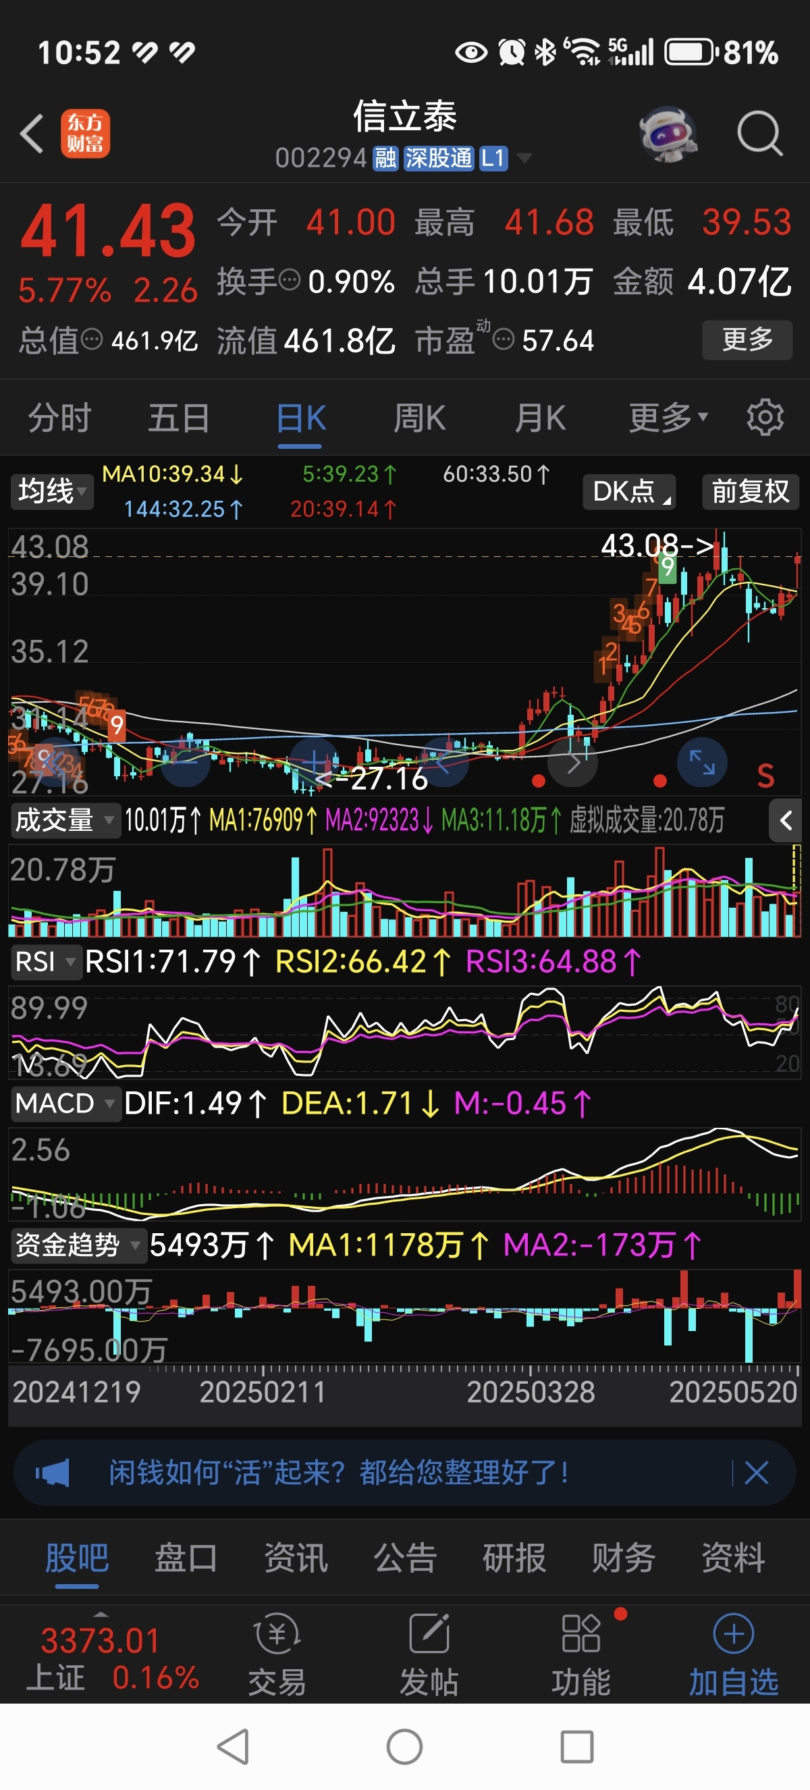810x1790 pixels.
Task: Select 日K chart tab
Action: coord(301,418)
